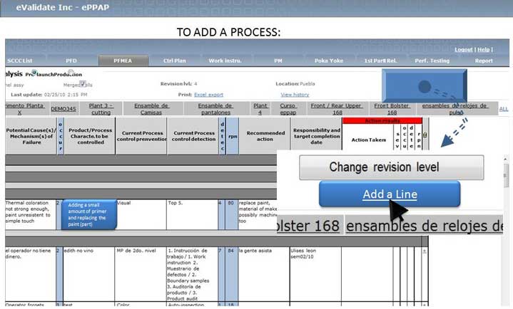Open the Help link
The height and width of the screenshot is (309, 513).
[483, 50]
